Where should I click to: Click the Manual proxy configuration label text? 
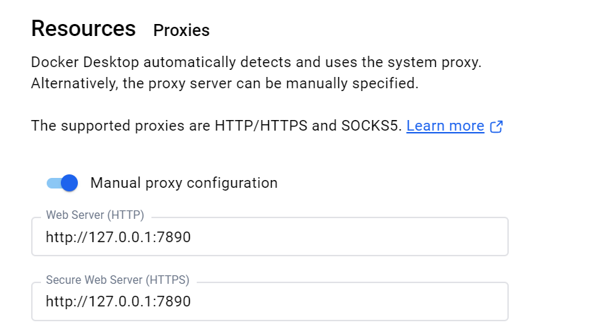click(184, 183)
